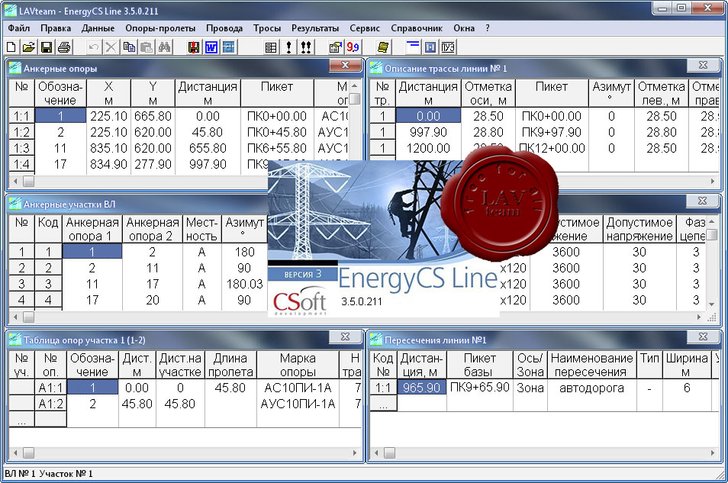This screenshot has width=728, height=483.
Task: Click the New file toolbar icon
Action: [11, 47]
